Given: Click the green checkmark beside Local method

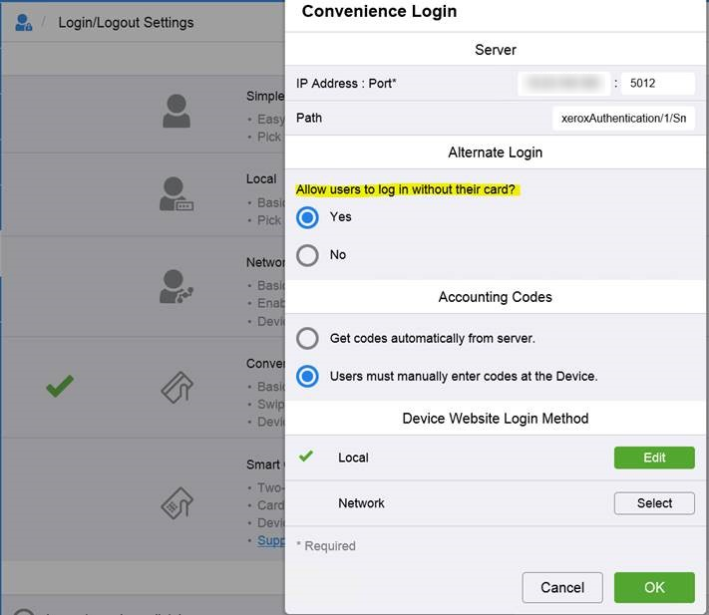Looking at the screenshot, I should 306,457.
